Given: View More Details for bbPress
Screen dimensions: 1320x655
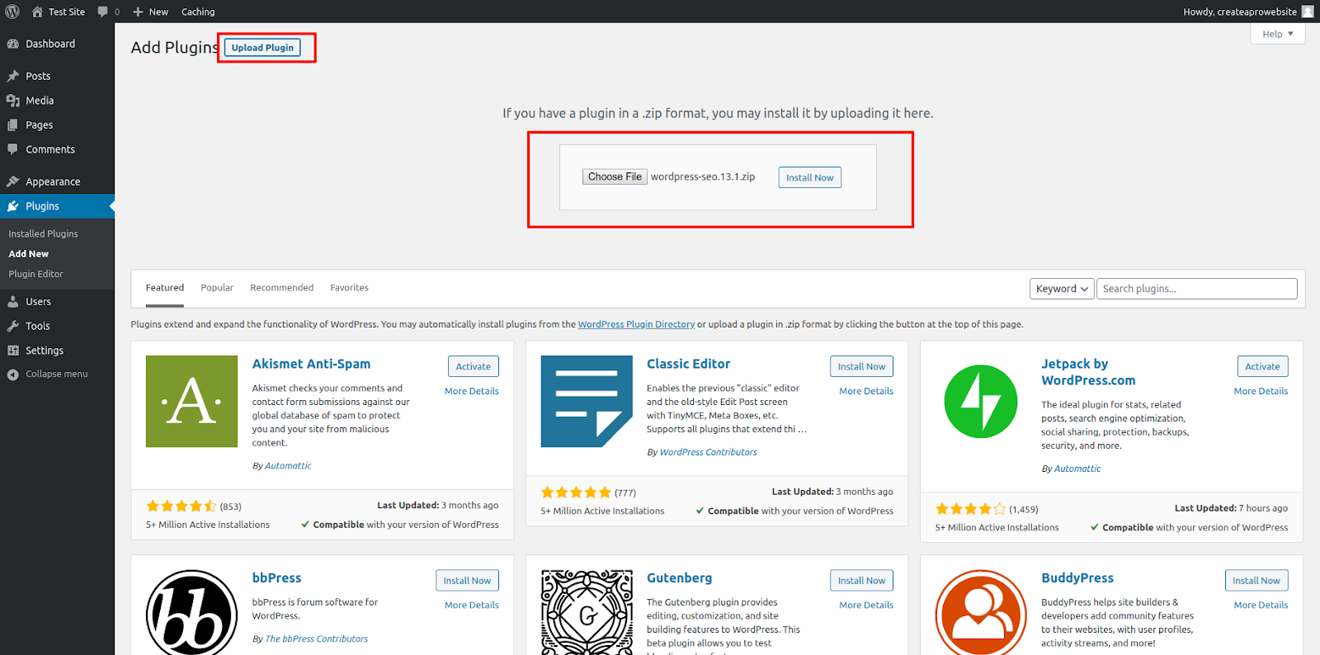Looking at the screenshot, I should coord(472,606).
